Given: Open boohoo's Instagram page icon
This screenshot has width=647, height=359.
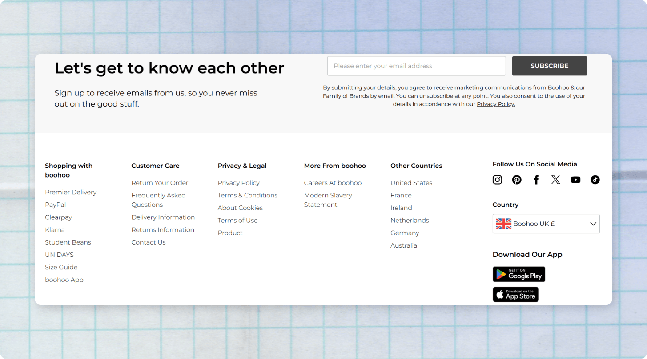Looking at the screenshot, I should point(497,180).
